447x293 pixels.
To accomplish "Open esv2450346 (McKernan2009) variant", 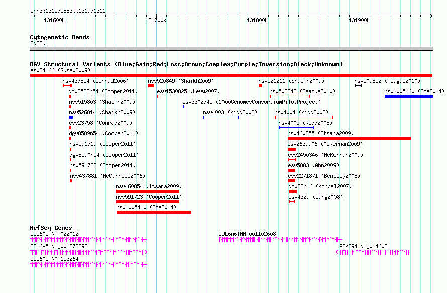I will 325,155.
